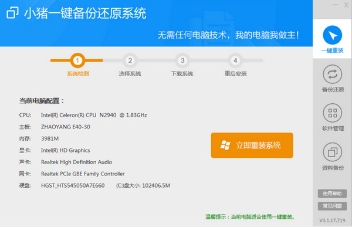Select step 2 选择系统 circle

coord(130,60)
